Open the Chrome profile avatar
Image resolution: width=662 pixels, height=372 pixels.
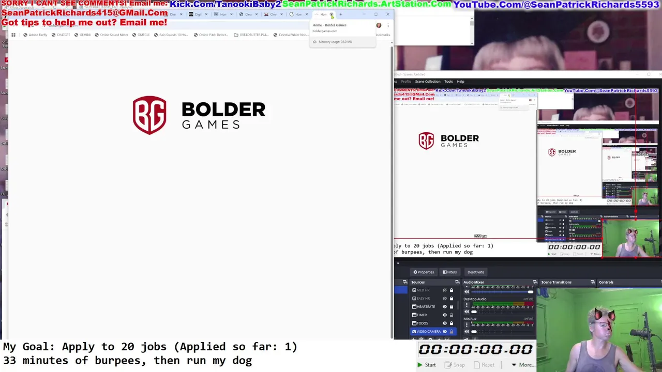379,25
